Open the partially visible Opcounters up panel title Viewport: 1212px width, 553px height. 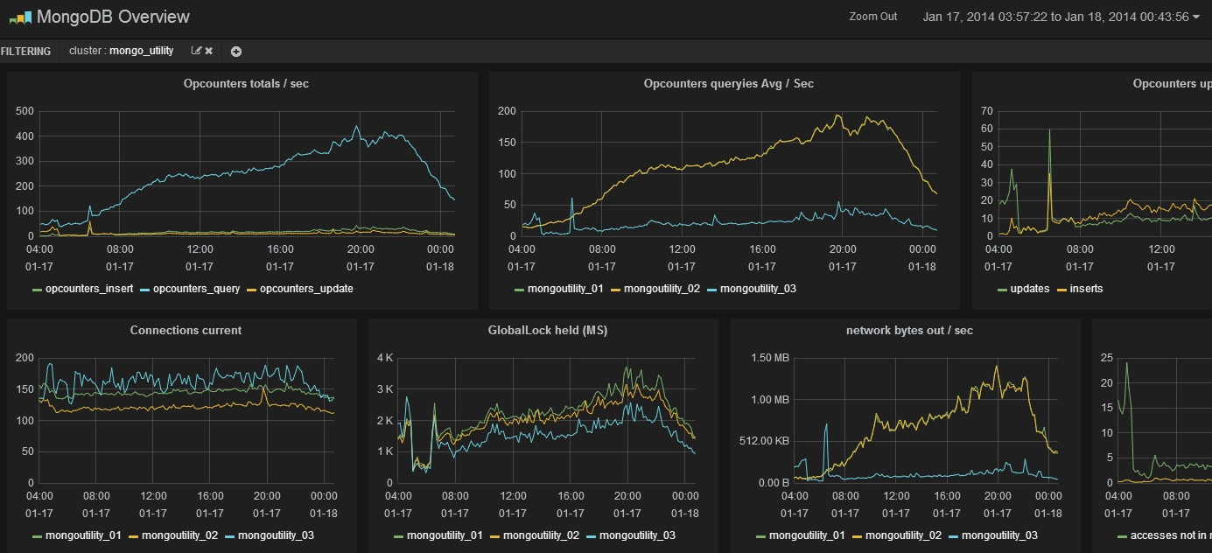pyautogui.click(x=1172, y=84)
